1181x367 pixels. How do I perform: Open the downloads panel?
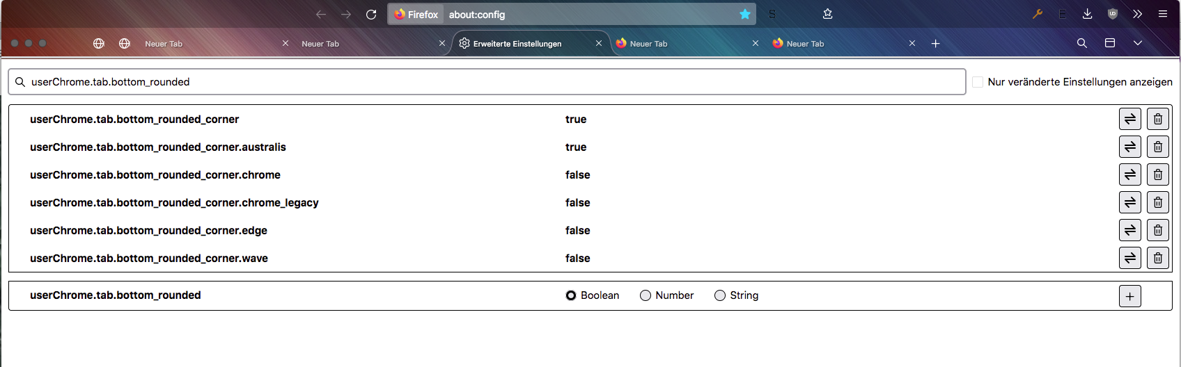1087,14
